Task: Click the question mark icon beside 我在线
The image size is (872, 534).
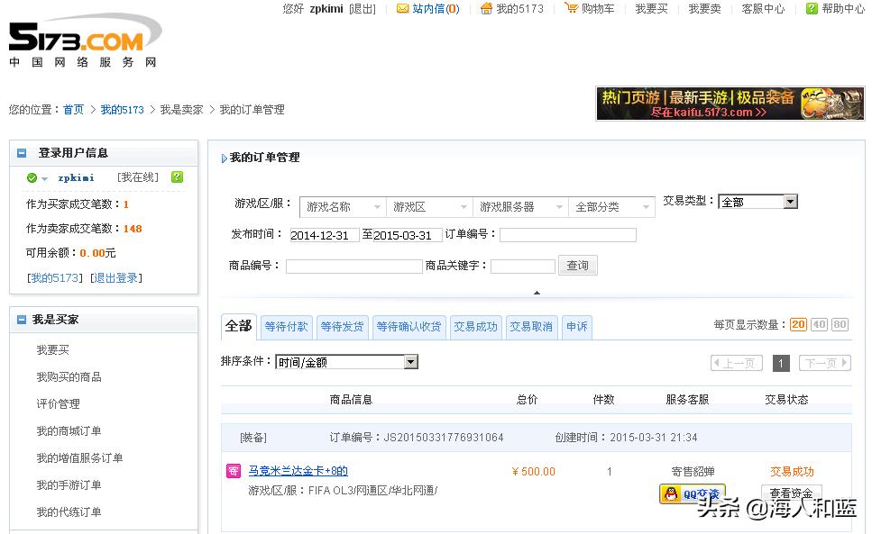Action: [177, 177]
